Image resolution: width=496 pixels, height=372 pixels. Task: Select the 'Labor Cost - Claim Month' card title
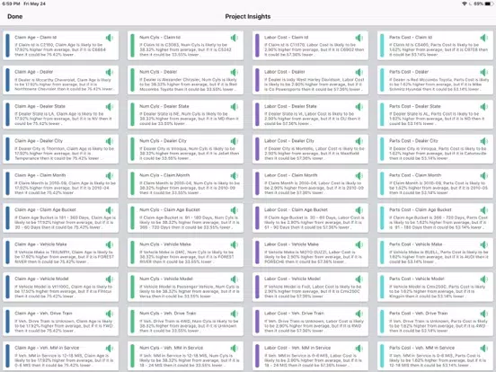[291, 175]
